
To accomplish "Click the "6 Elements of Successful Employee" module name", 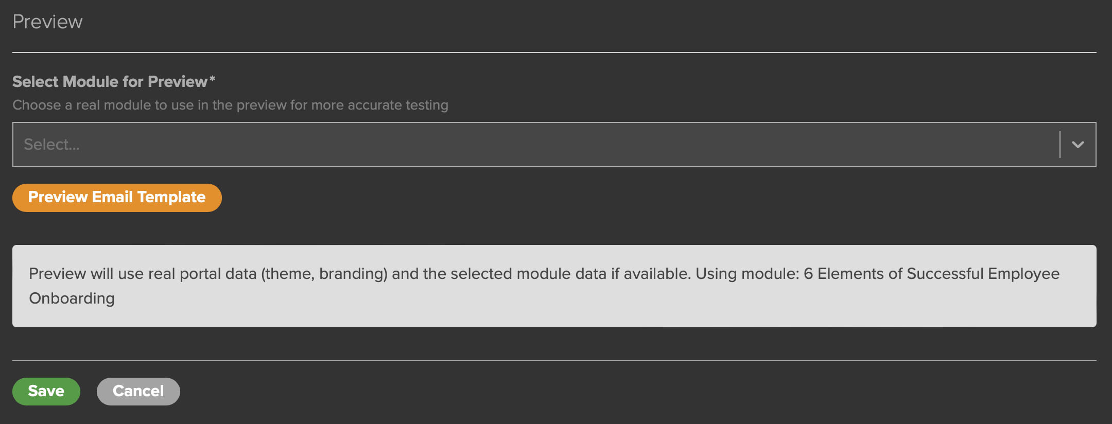I will click(931, 274).
